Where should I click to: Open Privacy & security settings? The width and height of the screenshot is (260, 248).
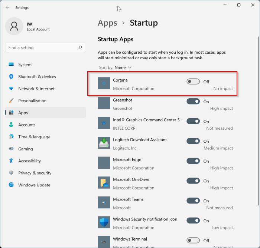point(46,173)
